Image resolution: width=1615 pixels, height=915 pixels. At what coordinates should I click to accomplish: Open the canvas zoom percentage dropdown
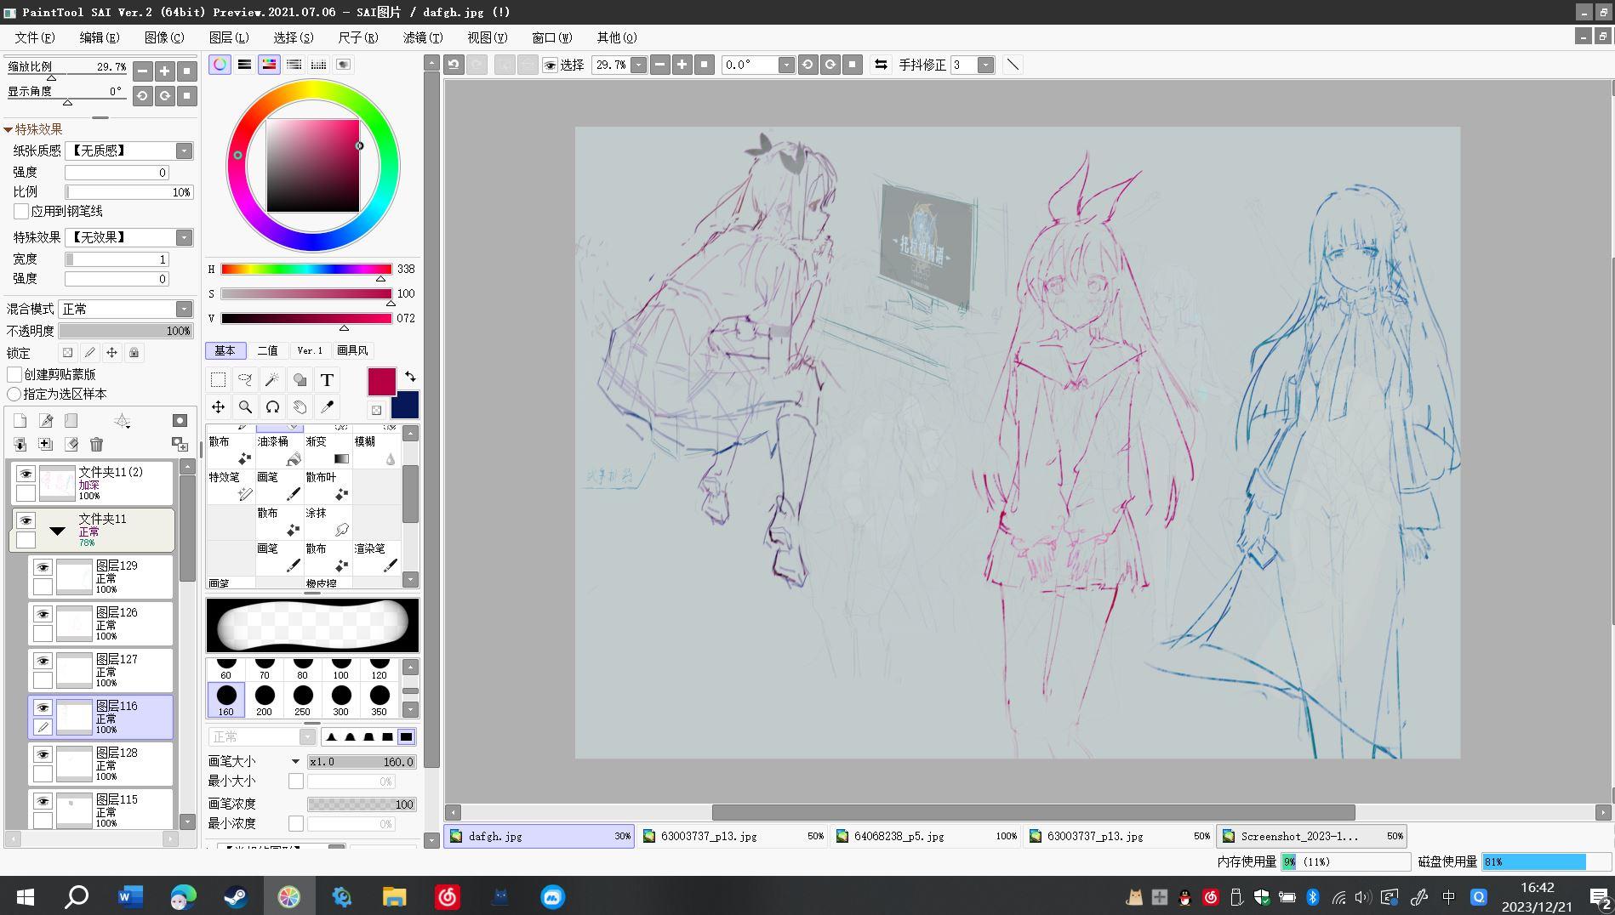[638, 65]
